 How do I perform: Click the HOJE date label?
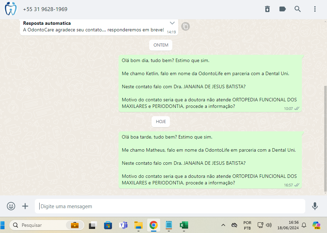tap(161, 122)
